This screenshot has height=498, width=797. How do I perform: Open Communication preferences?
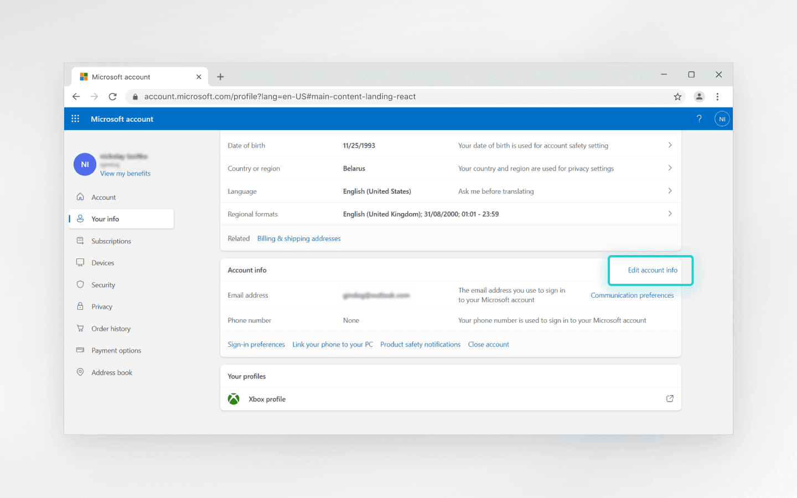(x=632, y=295)
